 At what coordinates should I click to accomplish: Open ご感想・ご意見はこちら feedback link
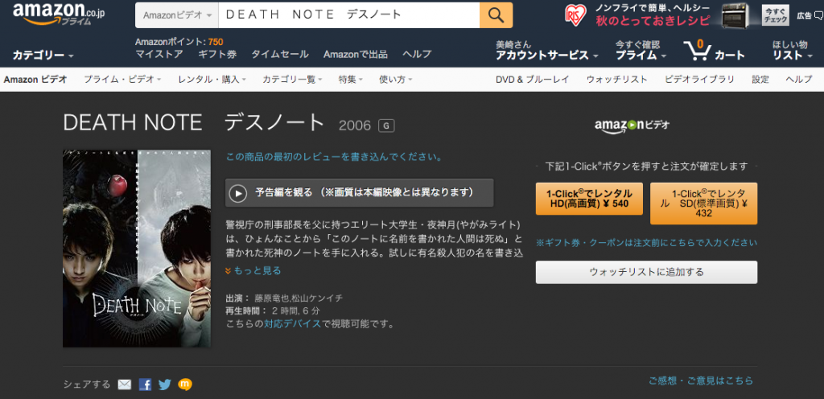(701, 380)
